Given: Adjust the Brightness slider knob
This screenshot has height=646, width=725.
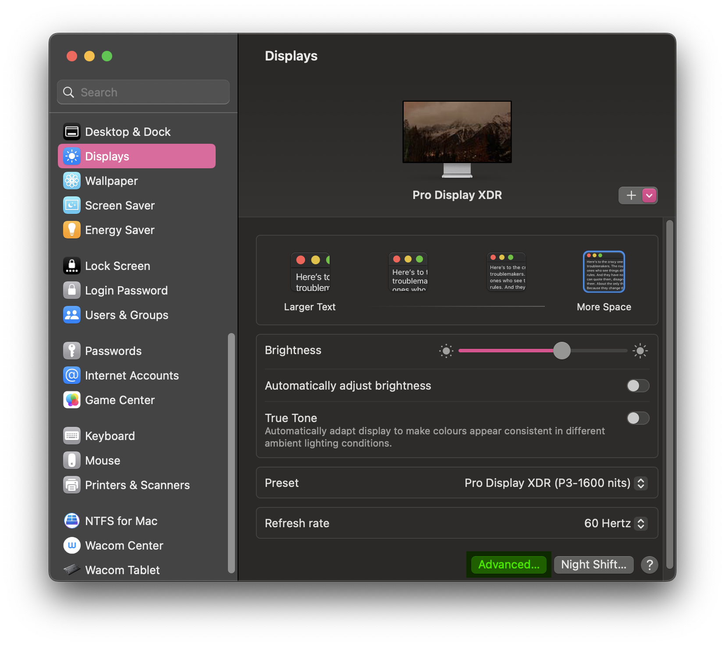Looking at the screenshot, I should [562, 351].
